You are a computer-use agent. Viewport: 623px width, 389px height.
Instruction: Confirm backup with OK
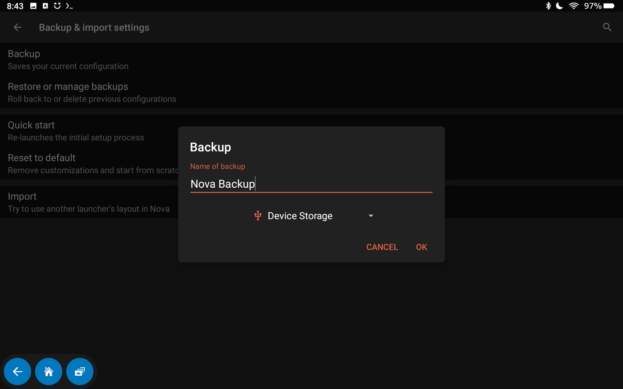421,247
